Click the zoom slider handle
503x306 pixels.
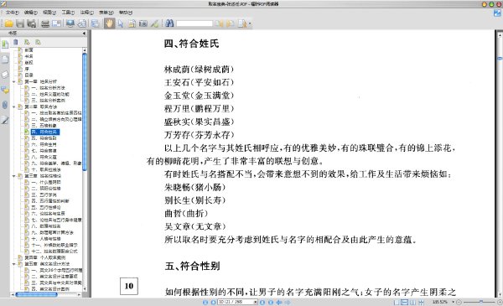(481, 302)
